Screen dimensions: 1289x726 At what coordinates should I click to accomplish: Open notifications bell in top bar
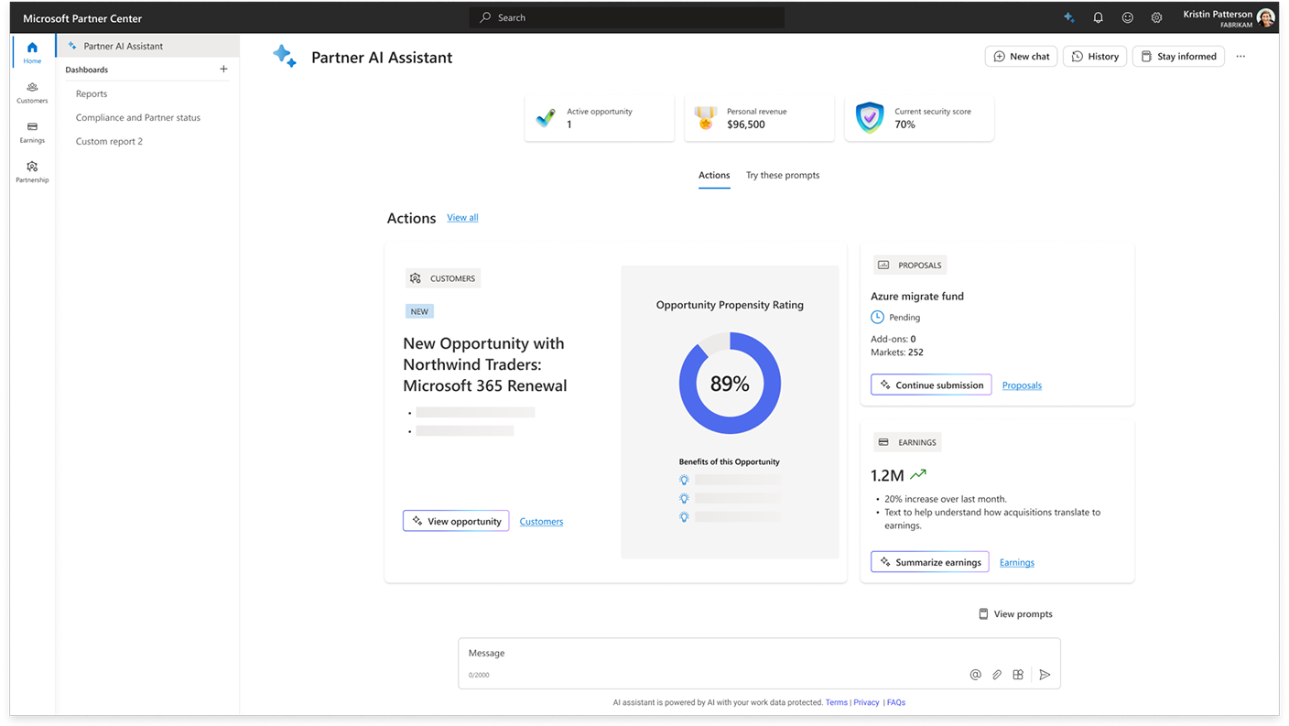[1098, 17]
